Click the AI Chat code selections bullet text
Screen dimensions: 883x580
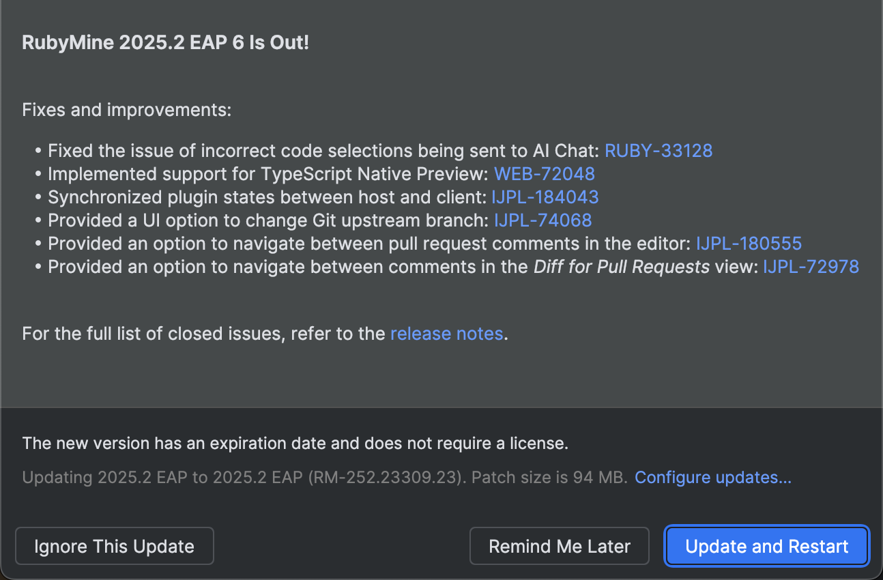click(x=324, y=151)
